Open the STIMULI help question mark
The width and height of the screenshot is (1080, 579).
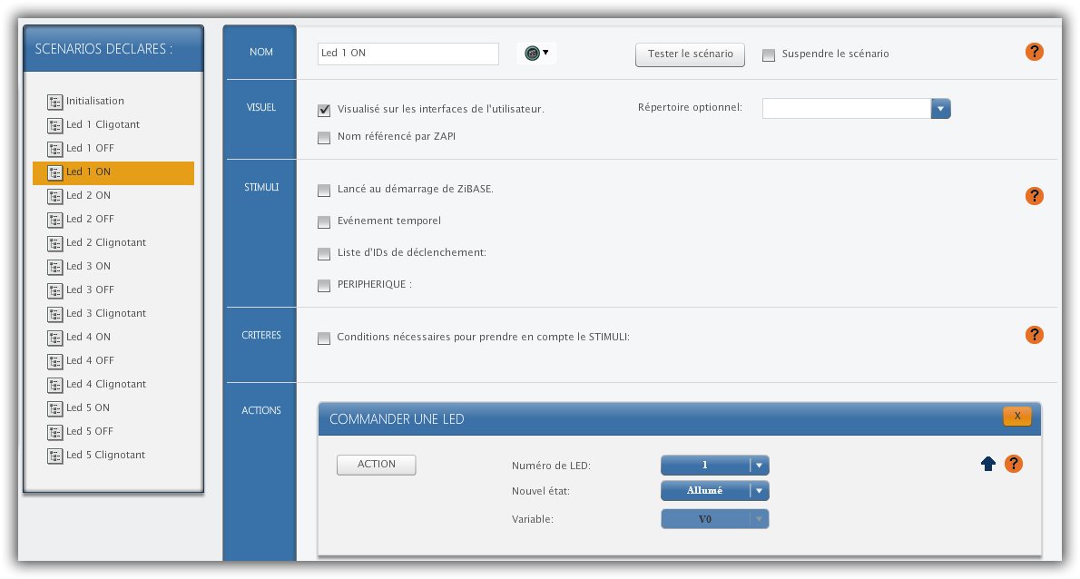point(1034,196)
